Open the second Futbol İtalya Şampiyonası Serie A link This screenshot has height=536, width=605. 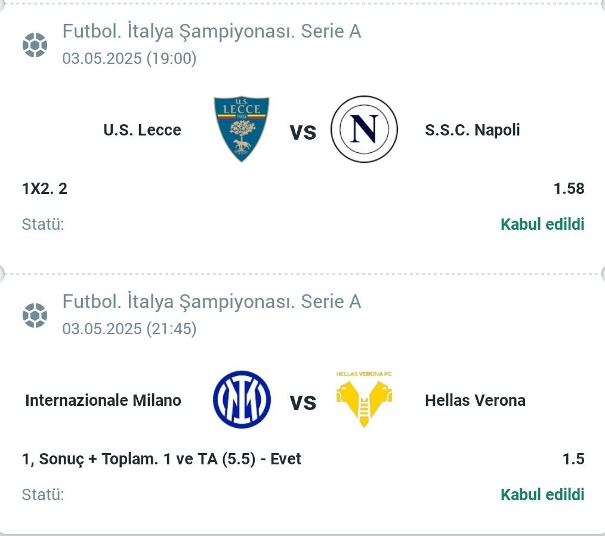212,302
